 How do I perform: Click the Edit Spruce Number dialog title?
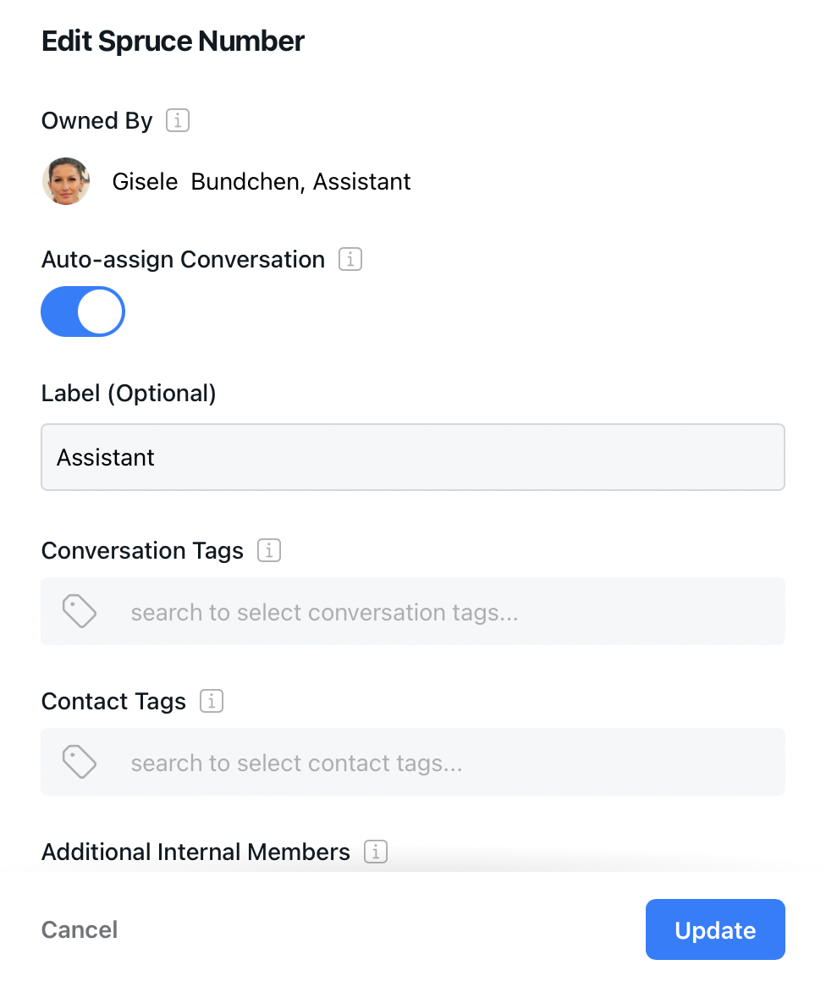tap(173, 41)
